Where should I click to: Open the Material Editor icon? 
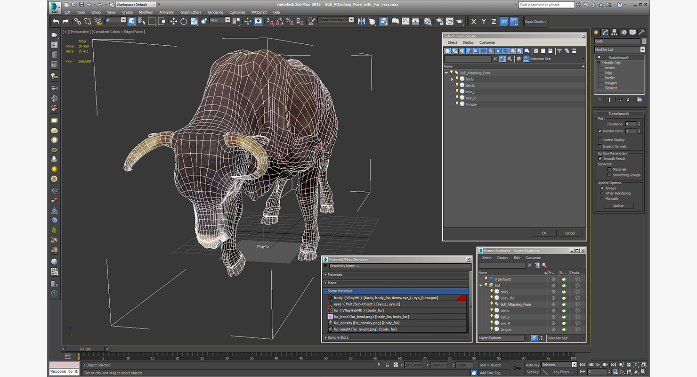(x=428, y=21)
